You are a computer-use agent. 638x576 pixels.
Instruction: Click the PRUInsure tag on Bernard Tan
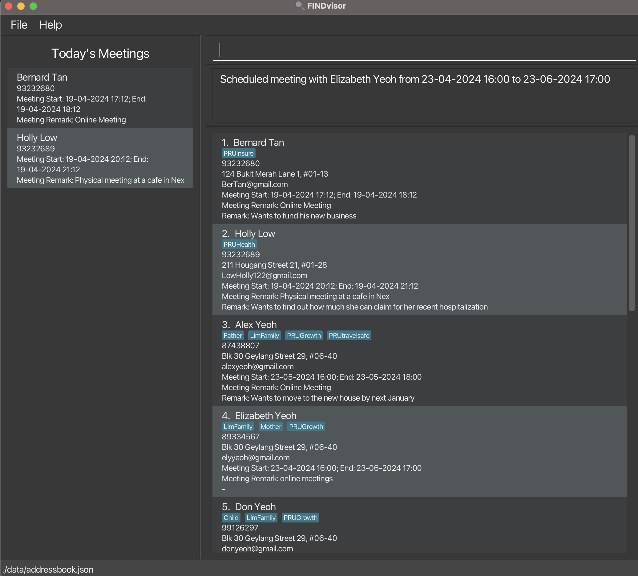(238, 154)
